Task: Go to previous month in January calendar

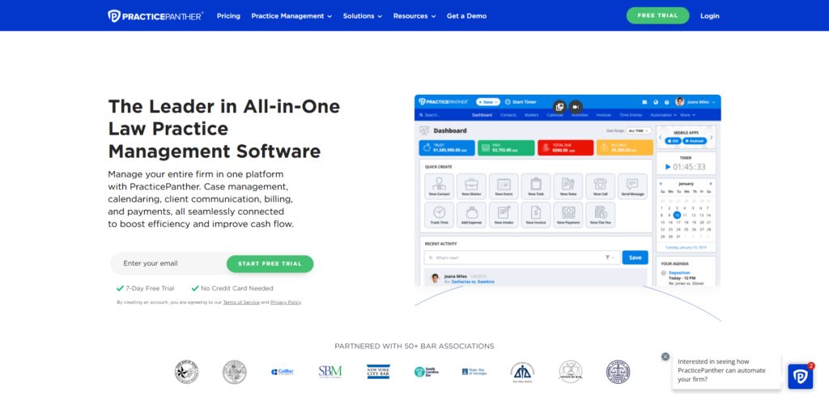Action: (x=661, y=184)
